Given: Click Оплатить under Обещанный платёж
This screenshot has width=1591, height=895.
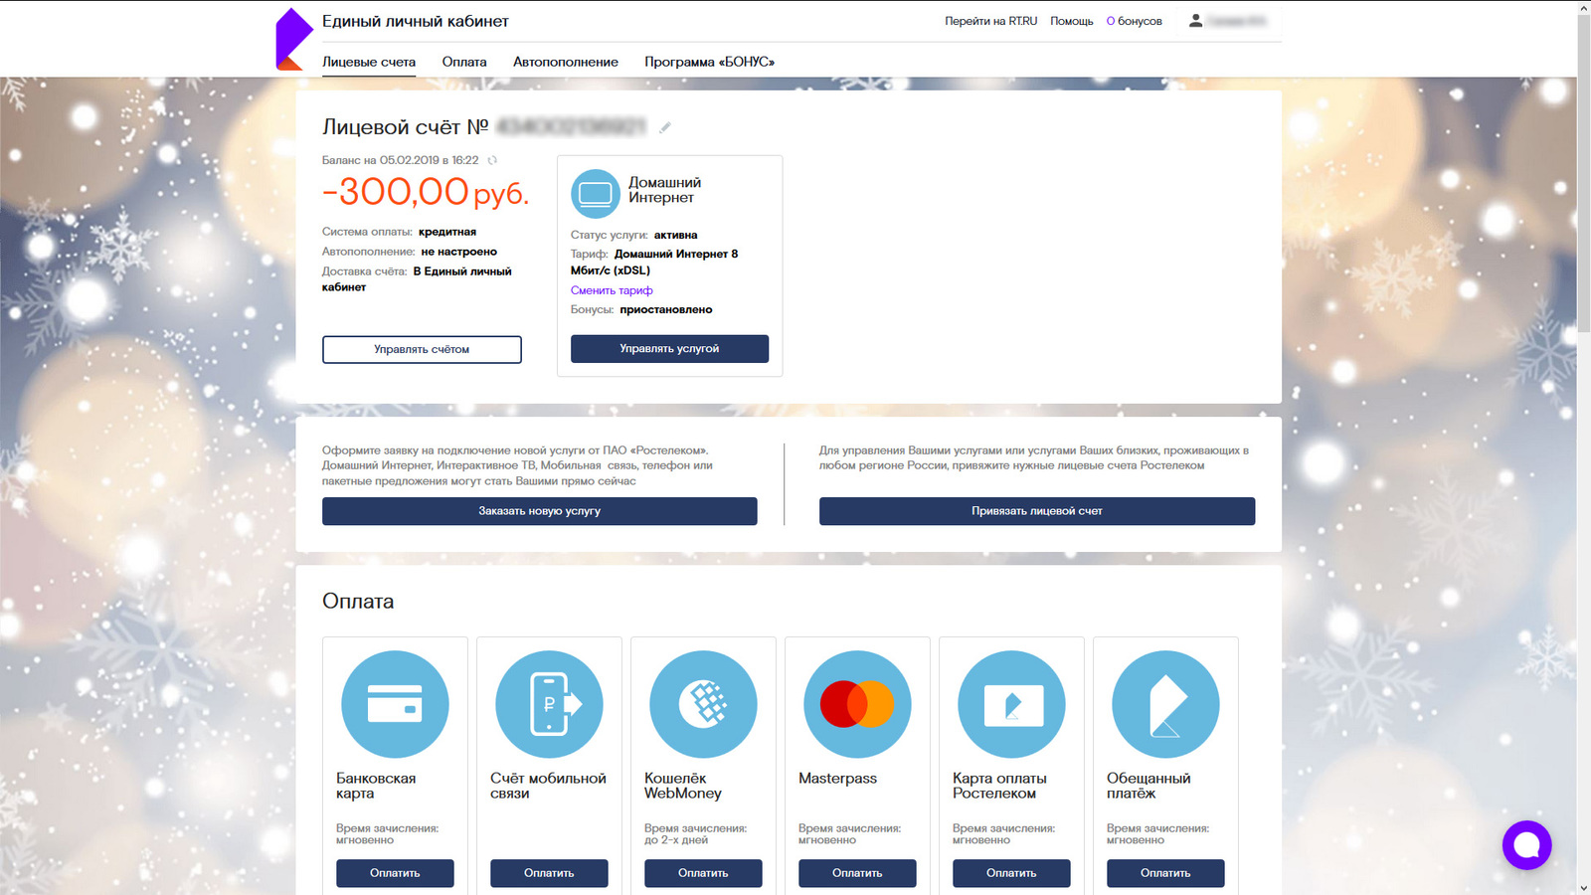Looking at the screenshot, I should [x=1165, y=873].
